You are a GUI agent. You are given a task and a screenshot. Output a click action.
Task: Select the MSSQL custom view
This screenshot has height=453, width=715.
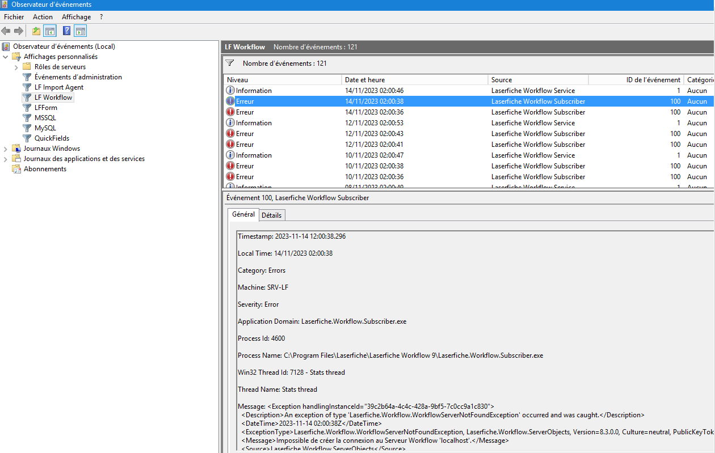pos(45,118)
